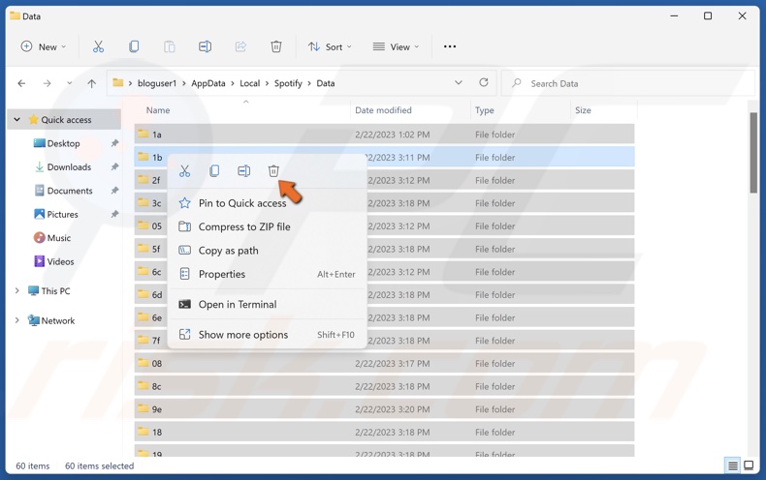Open Properties from context menu
The height and width of the screenshot is (480, 766).
click(x=268, y=274)
